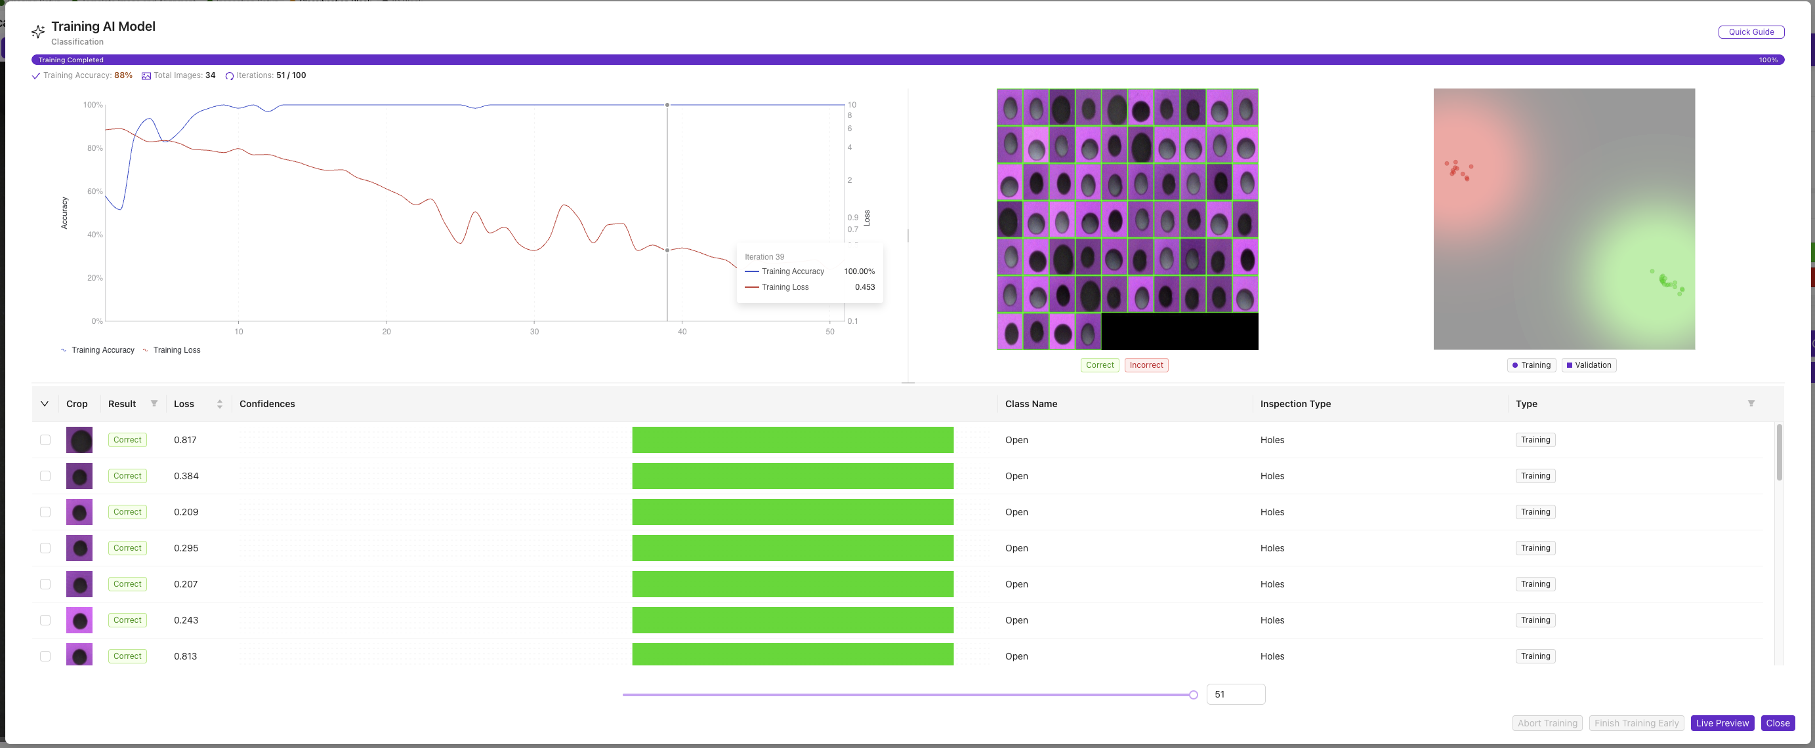
Task: Check the row with loss 0.243
Action: 45,620
